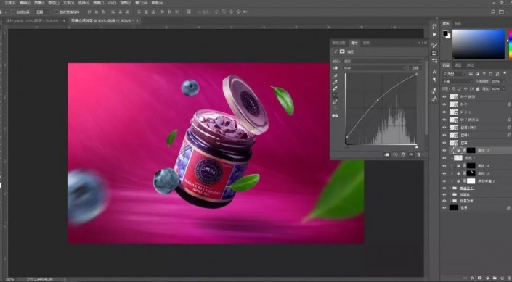The image size is (512, 282).
Task: Click the search icon at top right
Action: (493, 12)
